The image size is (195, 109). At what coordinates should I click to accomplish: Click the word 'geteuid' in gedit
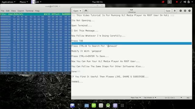coord(112,46)
